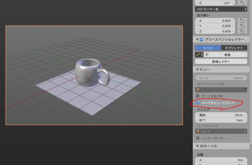Screen dimensions: 252x165
Task: Select the シーン tab
Action: [208, 48]
